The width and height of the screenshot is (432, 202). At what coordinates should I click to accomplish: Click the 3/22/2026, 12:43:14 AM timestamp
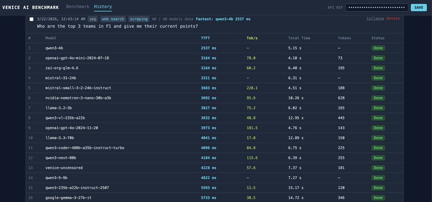(x=61, y=19)
